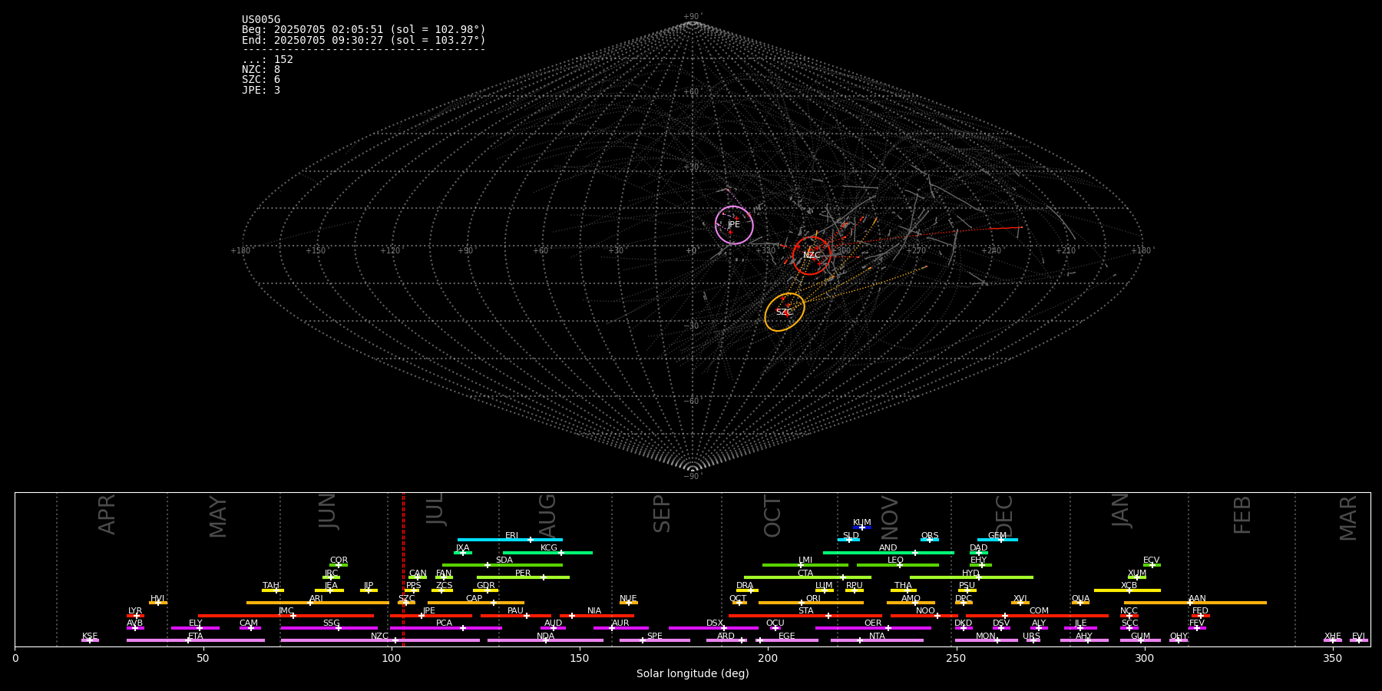Select the ORS shower label in the timeline

click(930, 536)
